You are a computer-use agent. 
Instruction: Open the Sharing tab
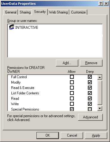click(x=25, y=12)
